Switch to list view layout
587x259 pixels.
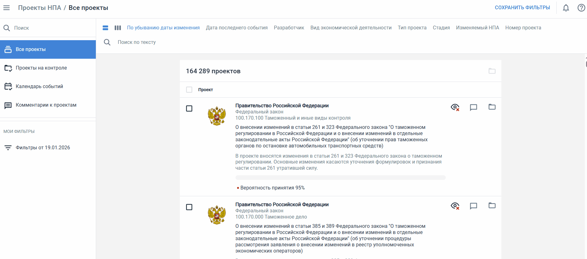click(x=105, y=28)
